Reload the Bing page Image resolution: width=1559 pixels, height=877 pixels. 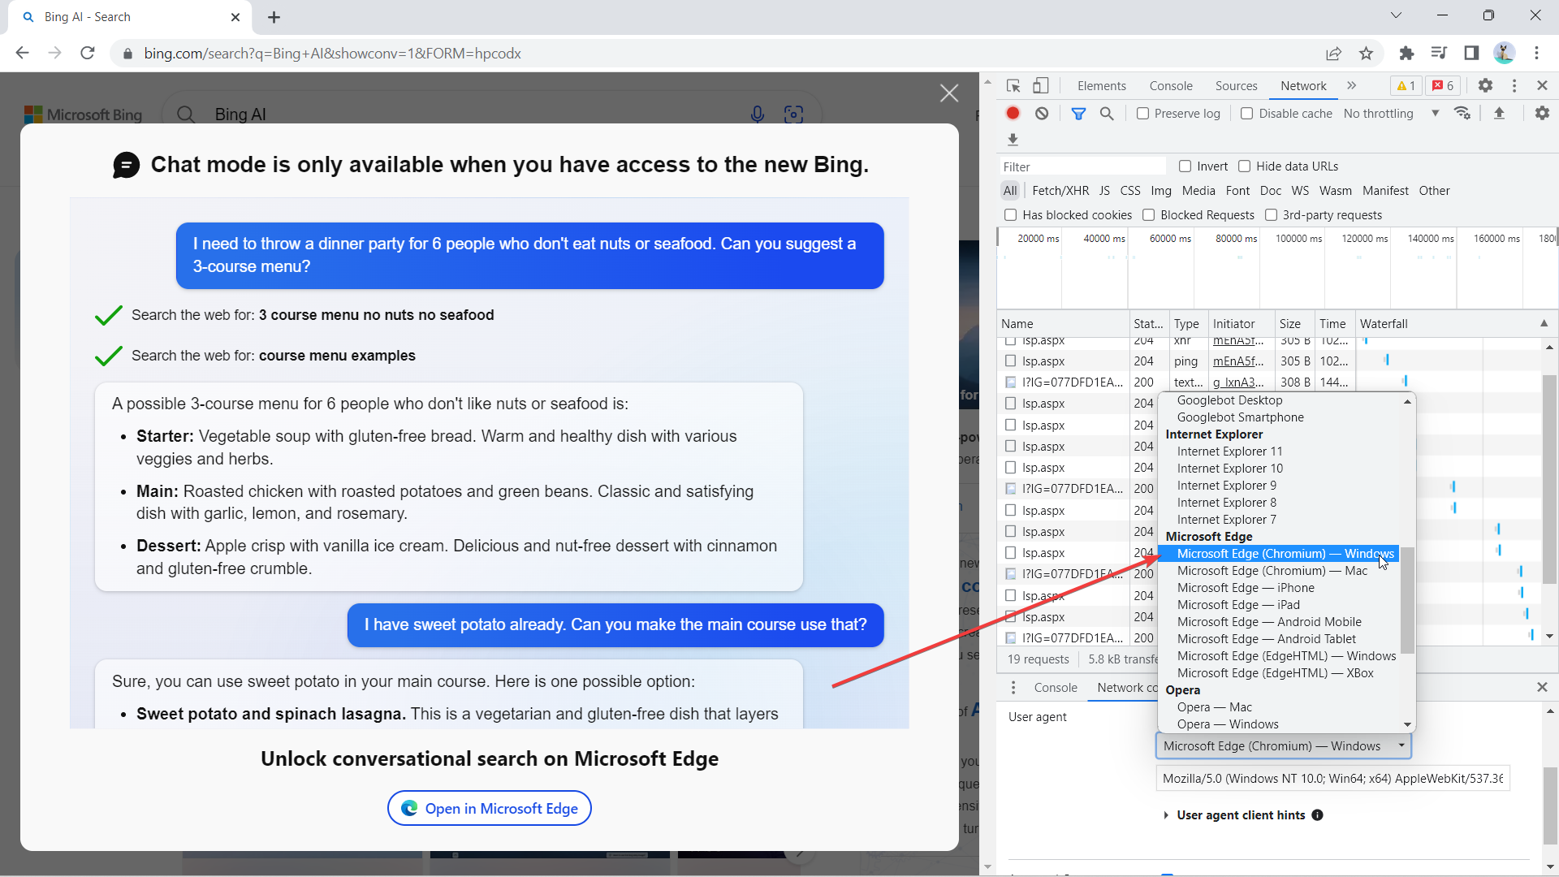click(88, 54)
